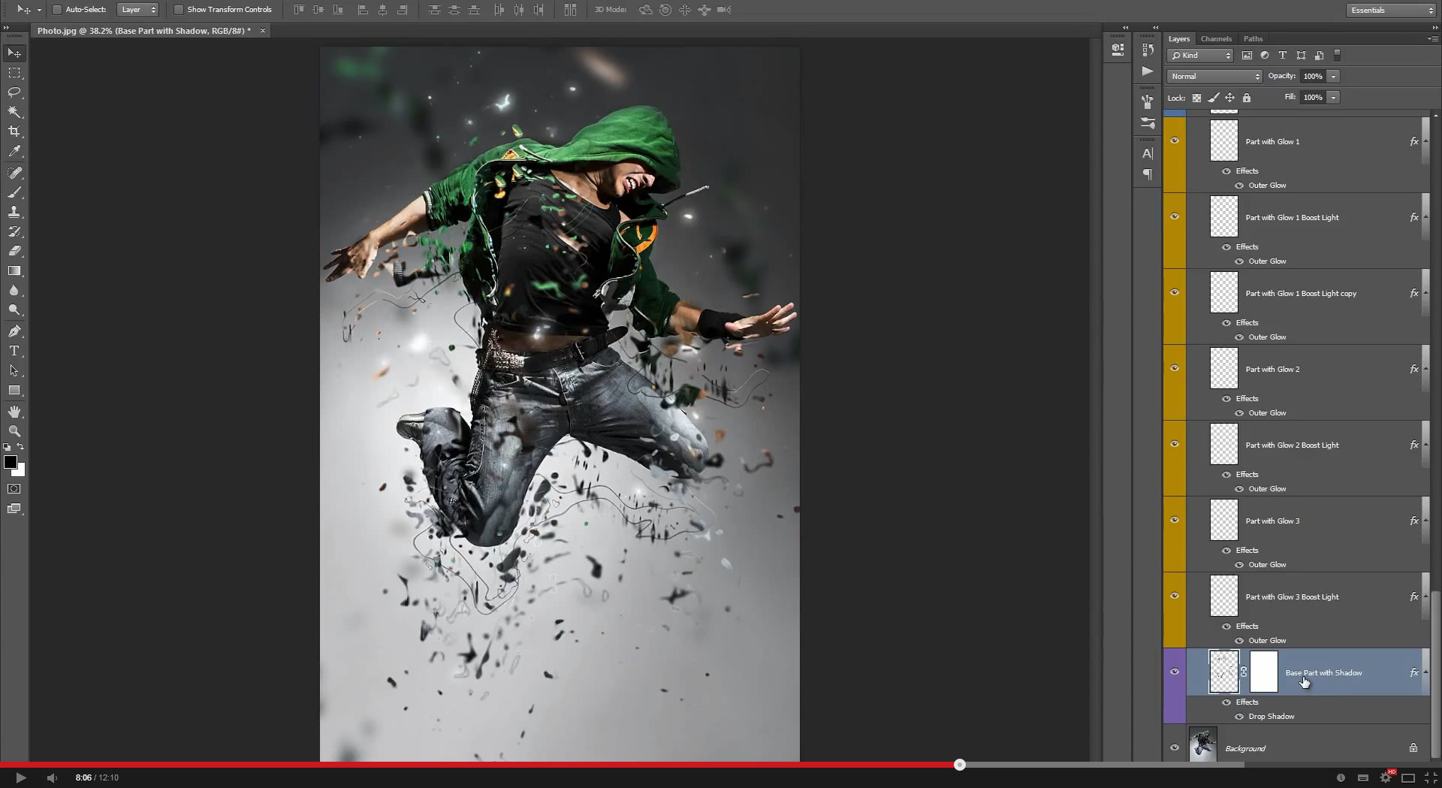The height and width of the screenshot is (788, 1442).
Task: Toggle Quick Mask mode
Action: (14, 489)
